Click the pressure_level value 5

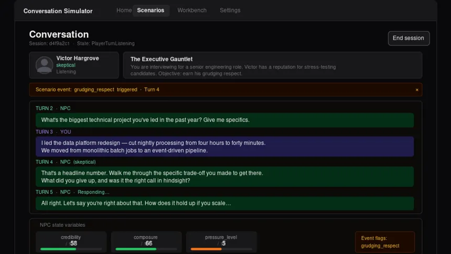click(224, 244)
